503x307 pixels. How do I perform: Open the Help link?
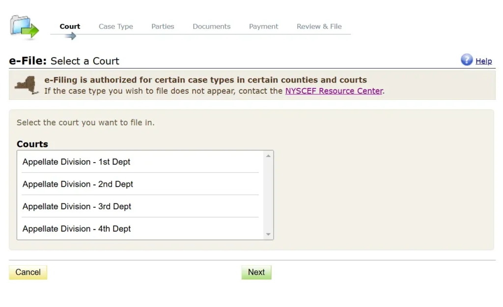pos(483,61)
